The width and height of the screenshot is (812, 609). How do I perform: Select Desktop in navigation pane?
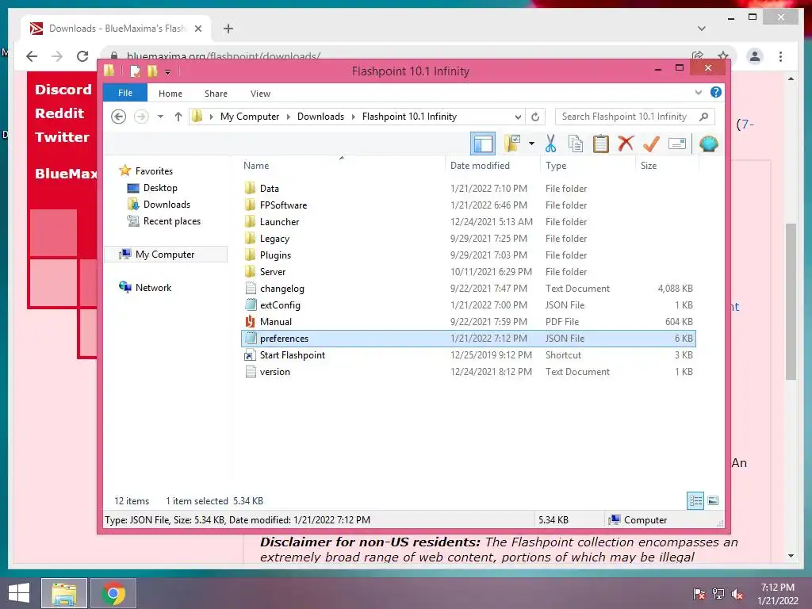(x=160, y=187)
